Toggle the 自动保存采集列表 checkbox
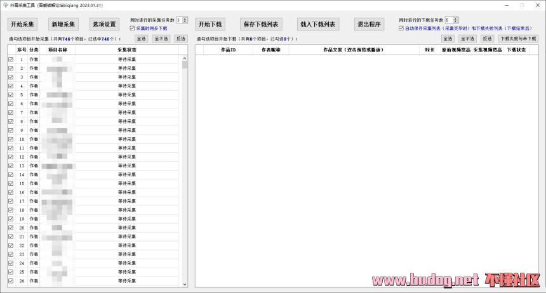546x293 pixels. tap(401, 28)
